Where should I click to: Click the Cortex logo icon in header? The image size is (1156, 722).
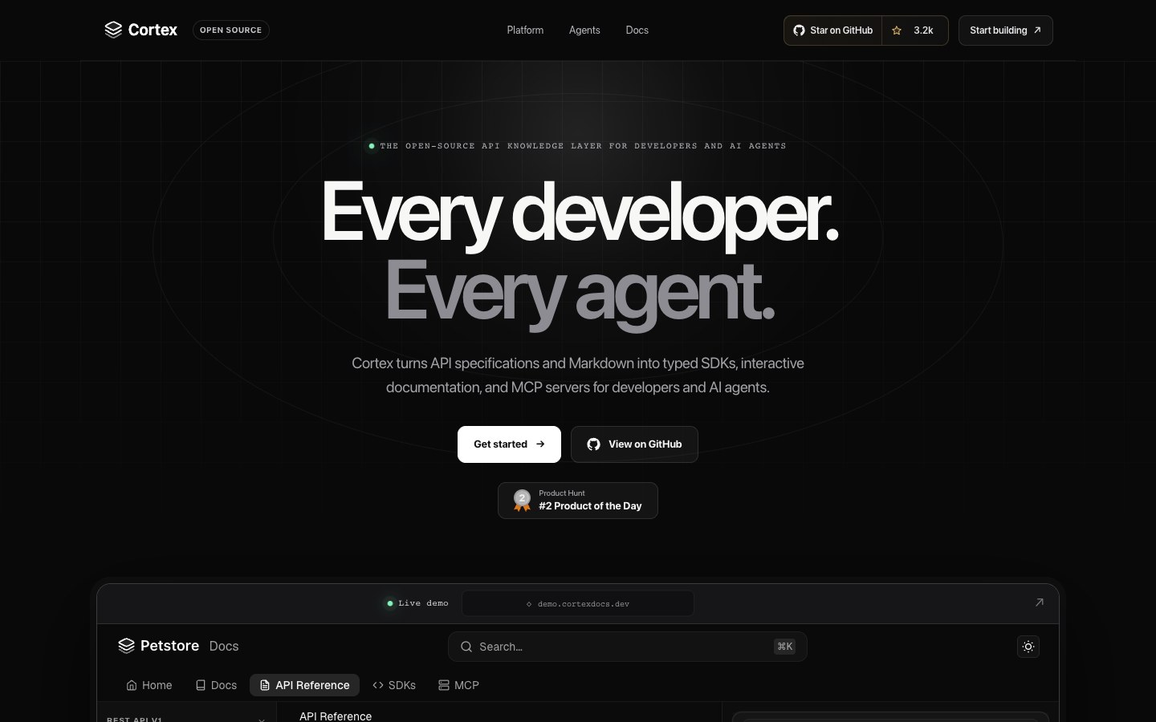pos(113,30)
